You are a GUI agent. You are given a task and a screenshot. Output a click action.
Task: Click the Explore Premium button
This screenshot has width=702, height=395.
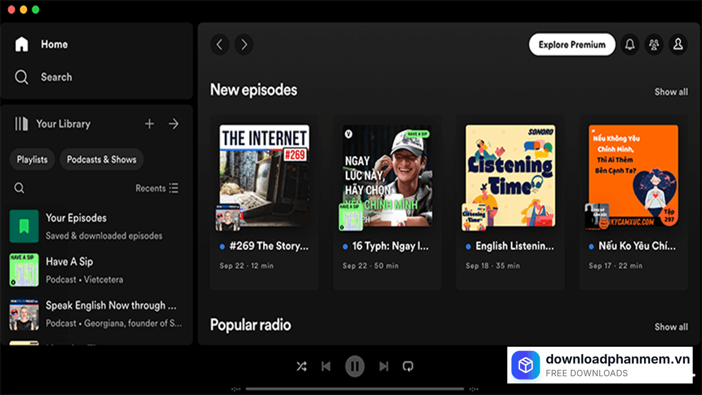pos(572,44)
